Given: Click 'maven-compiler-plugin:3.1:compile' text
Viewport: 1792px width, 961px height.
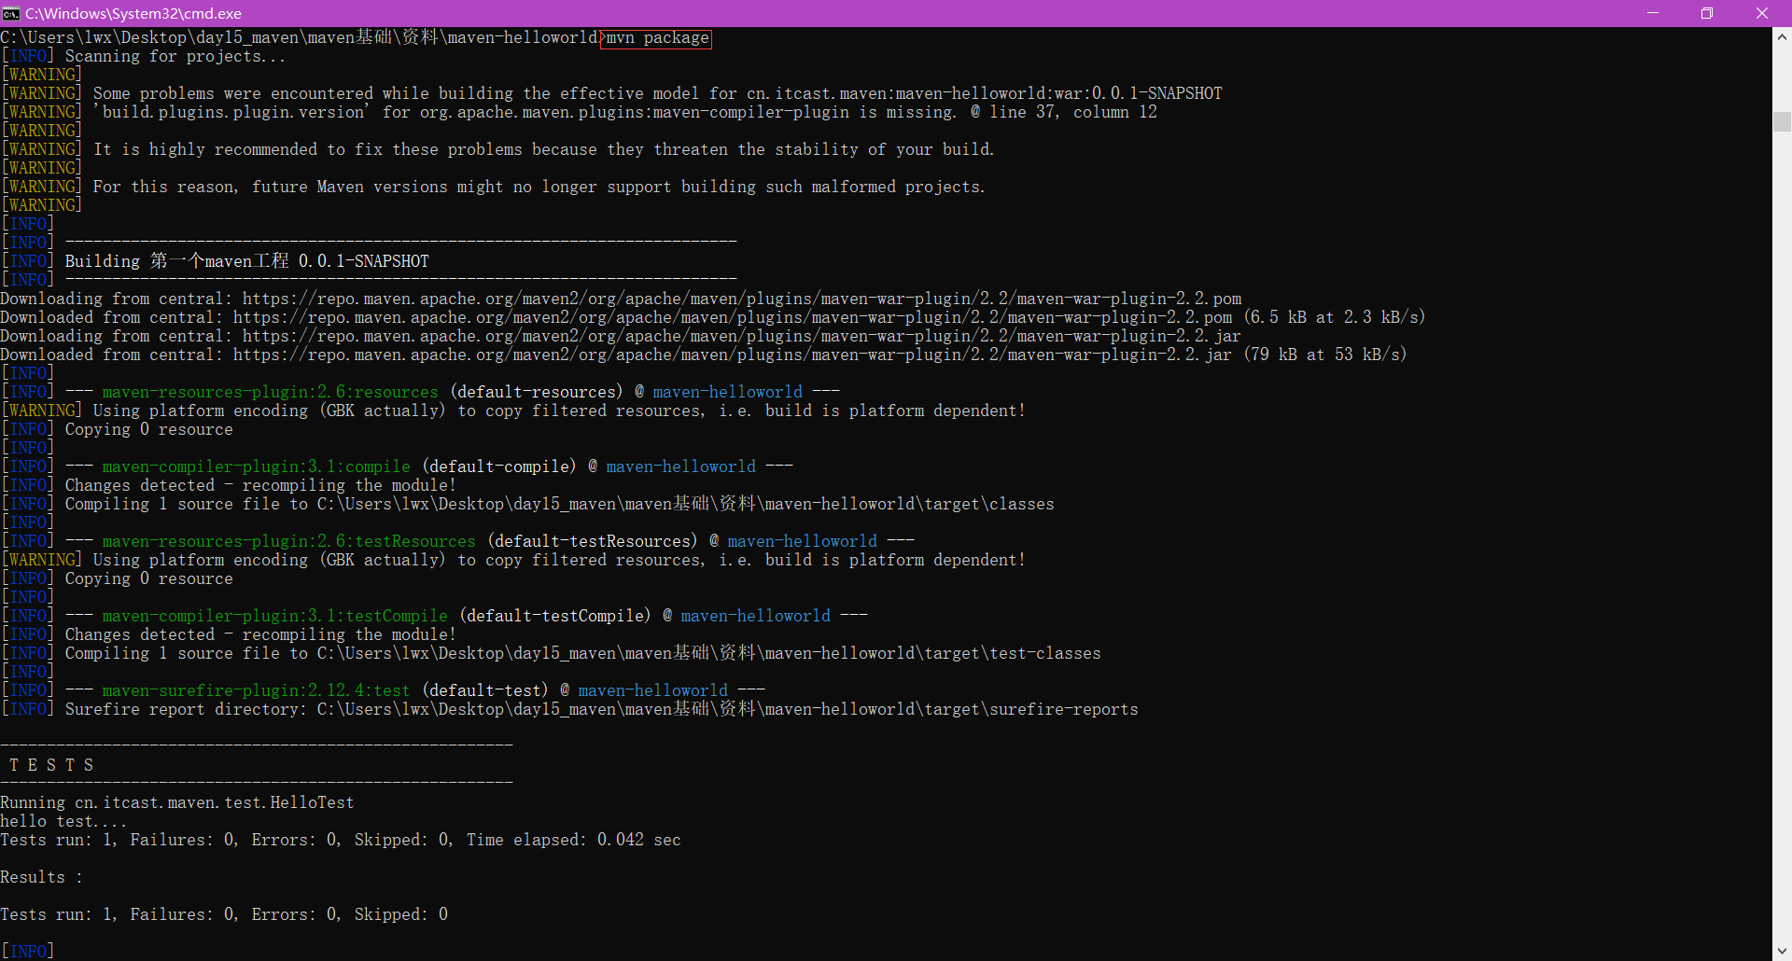Looking at the screenshot, I should tap(257, 467).
